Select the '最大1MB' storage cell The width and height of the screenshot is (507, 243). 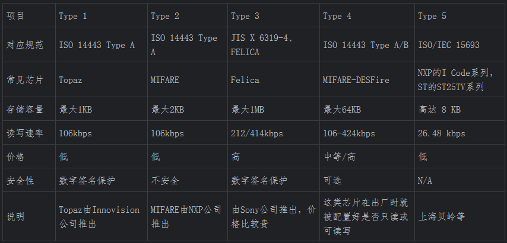pos(247,110)
